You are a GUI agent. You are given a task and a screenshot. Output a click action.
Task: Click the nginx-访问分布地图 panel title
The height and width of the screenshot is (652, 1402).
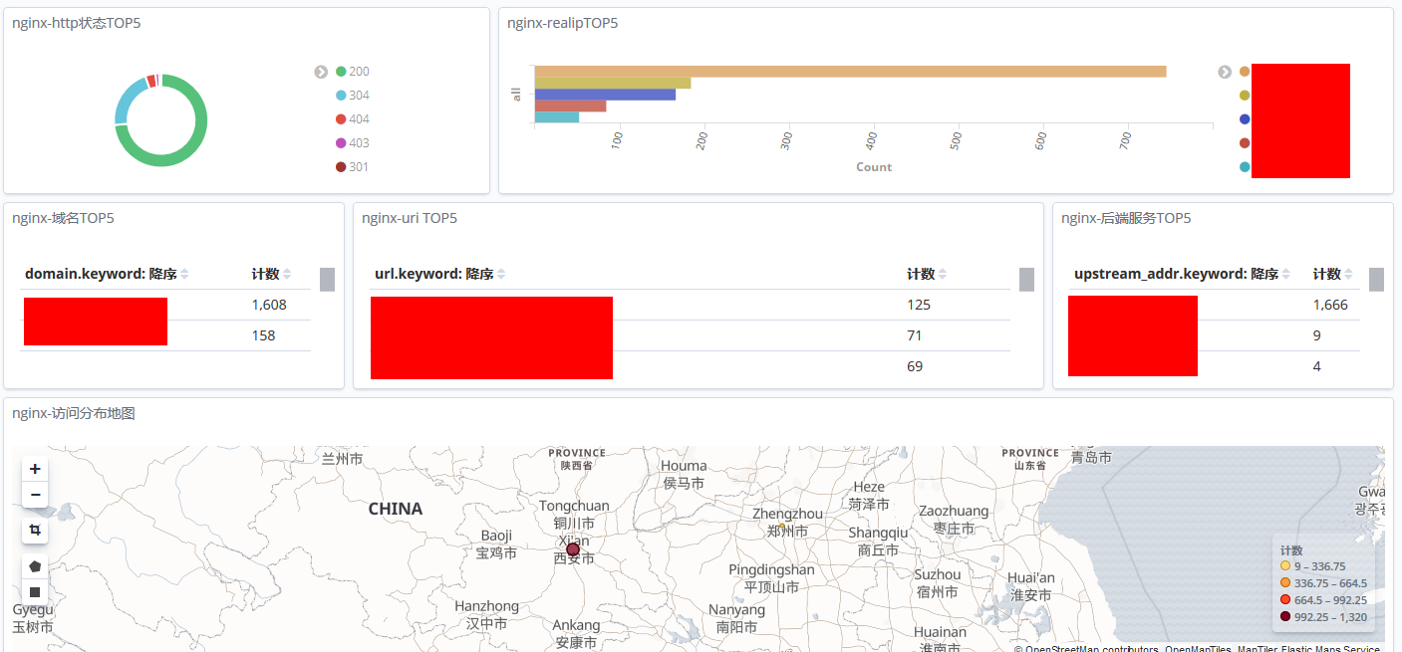pyautogui.click(x=74, y=413)
